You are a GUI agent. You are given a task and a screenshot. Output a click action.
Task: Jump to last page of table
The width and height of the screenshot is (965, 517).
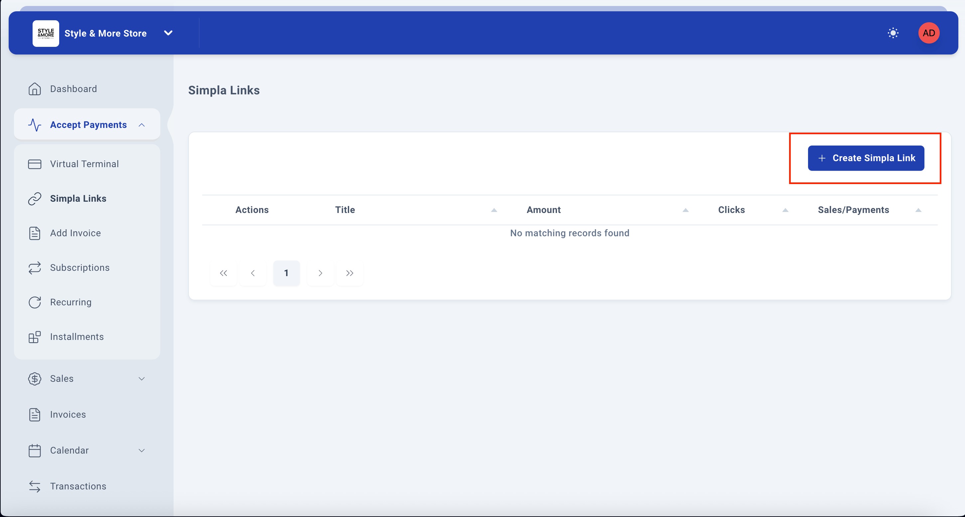coord(349,273)
